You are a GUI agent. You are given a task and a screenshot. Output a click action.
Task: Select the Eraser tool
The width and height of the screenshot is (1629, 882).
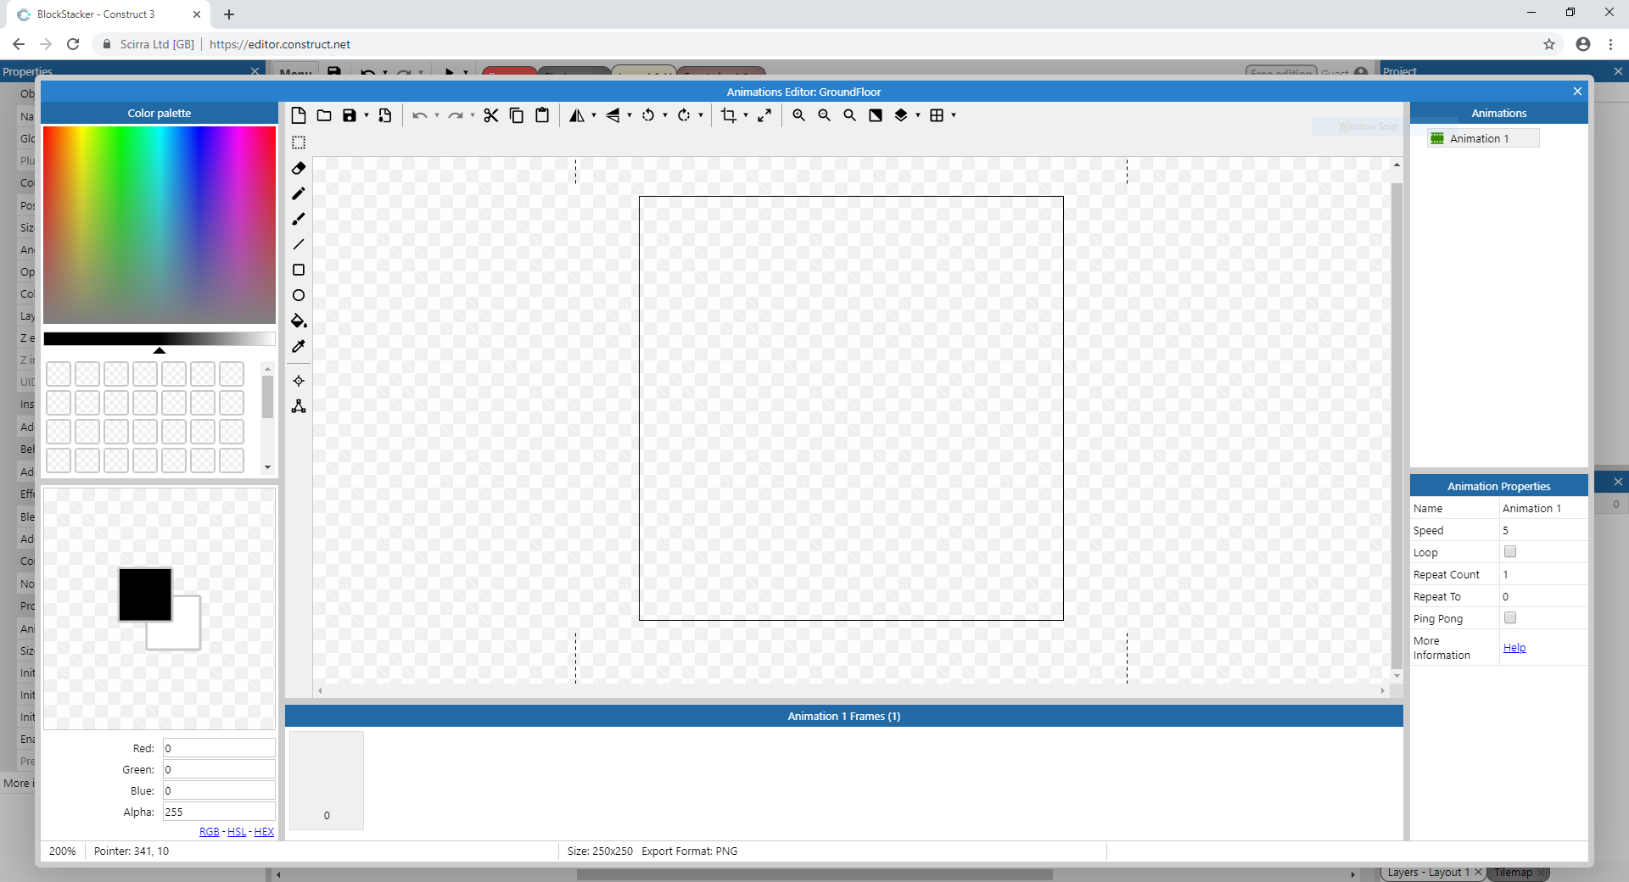pos(298,169)
